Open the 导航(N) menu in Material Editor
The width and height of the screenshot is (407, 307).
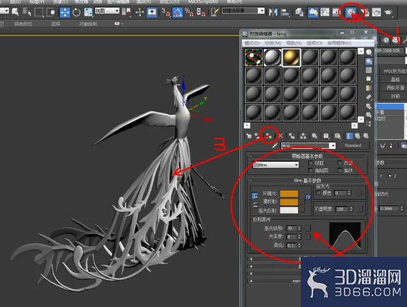point(294,43)
